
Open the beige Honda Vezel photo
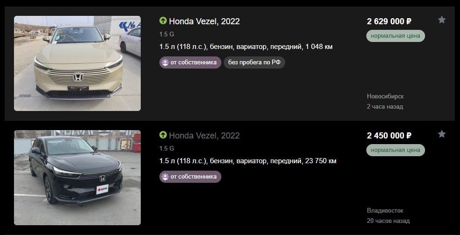77,63
